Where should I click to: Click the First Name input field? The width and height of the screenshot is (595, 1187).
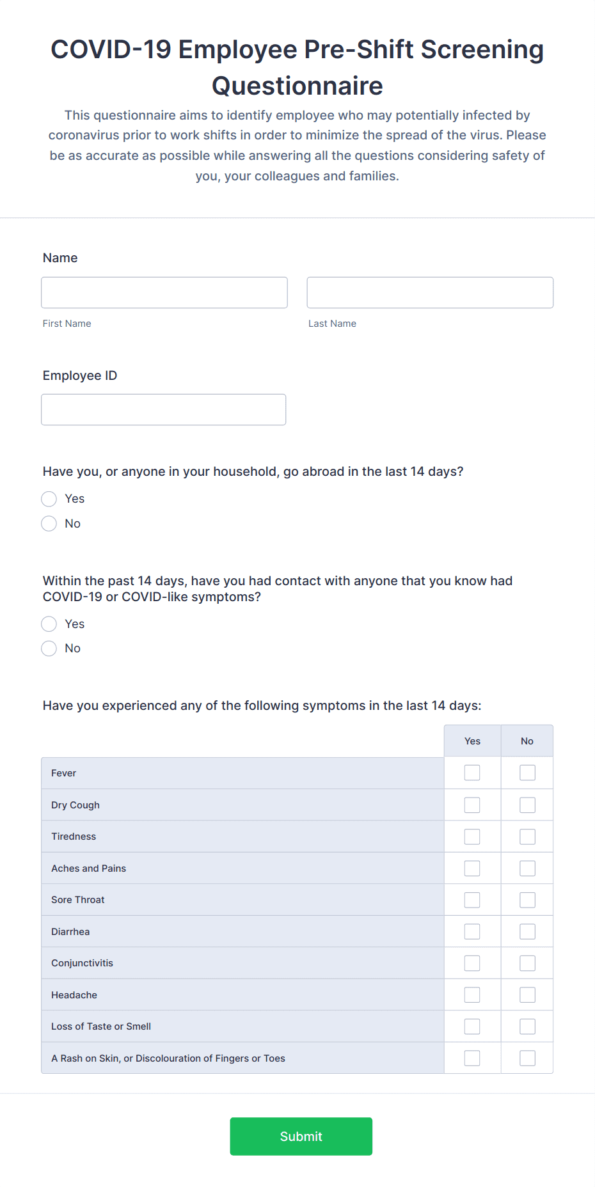pyautogui.click(x=164, y=292)
